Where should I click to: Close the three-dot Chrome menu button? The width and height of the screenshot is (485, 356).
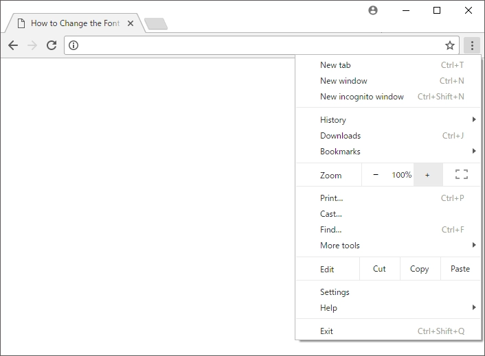coord(472,45)
